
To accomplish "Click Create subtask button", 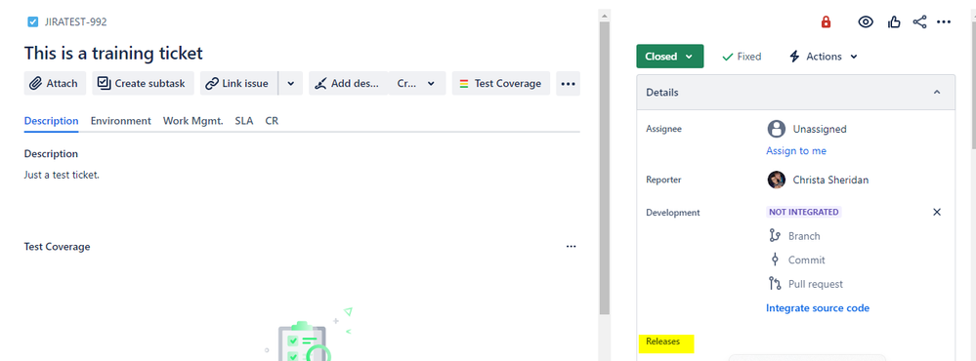I will 144,83.
